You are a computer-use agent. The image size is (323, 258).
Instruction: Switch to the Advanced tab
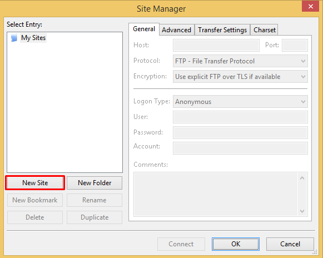[x=177, y=30]
